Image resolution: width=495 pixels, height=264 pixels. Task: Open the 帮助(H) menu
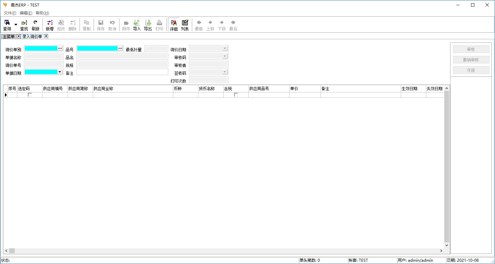coord(42,13)
